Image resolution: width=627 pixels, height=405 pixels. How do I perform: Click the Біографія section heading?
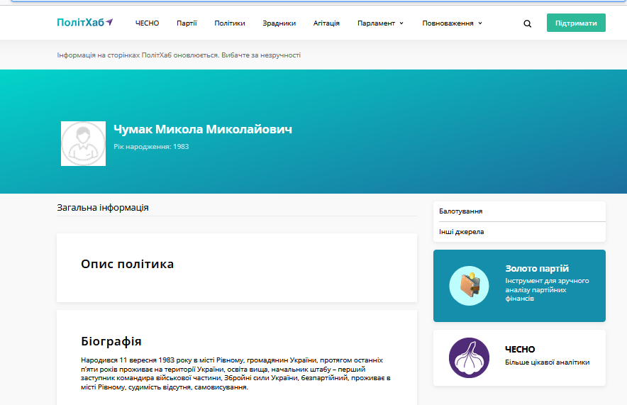pos(111,342)
